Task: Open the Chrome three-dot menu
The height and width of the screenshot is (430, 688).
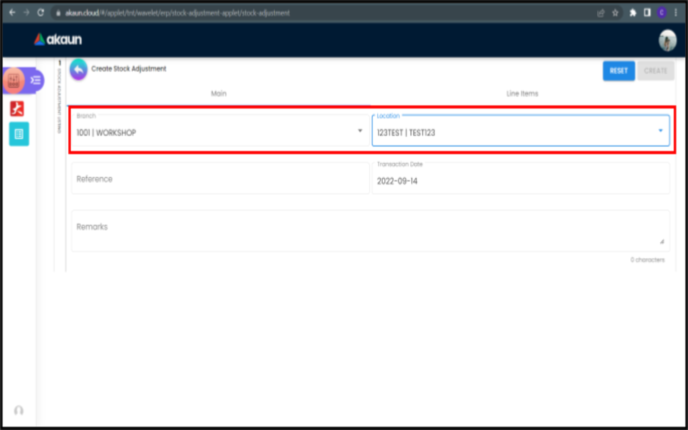Action: click(676, 13)
